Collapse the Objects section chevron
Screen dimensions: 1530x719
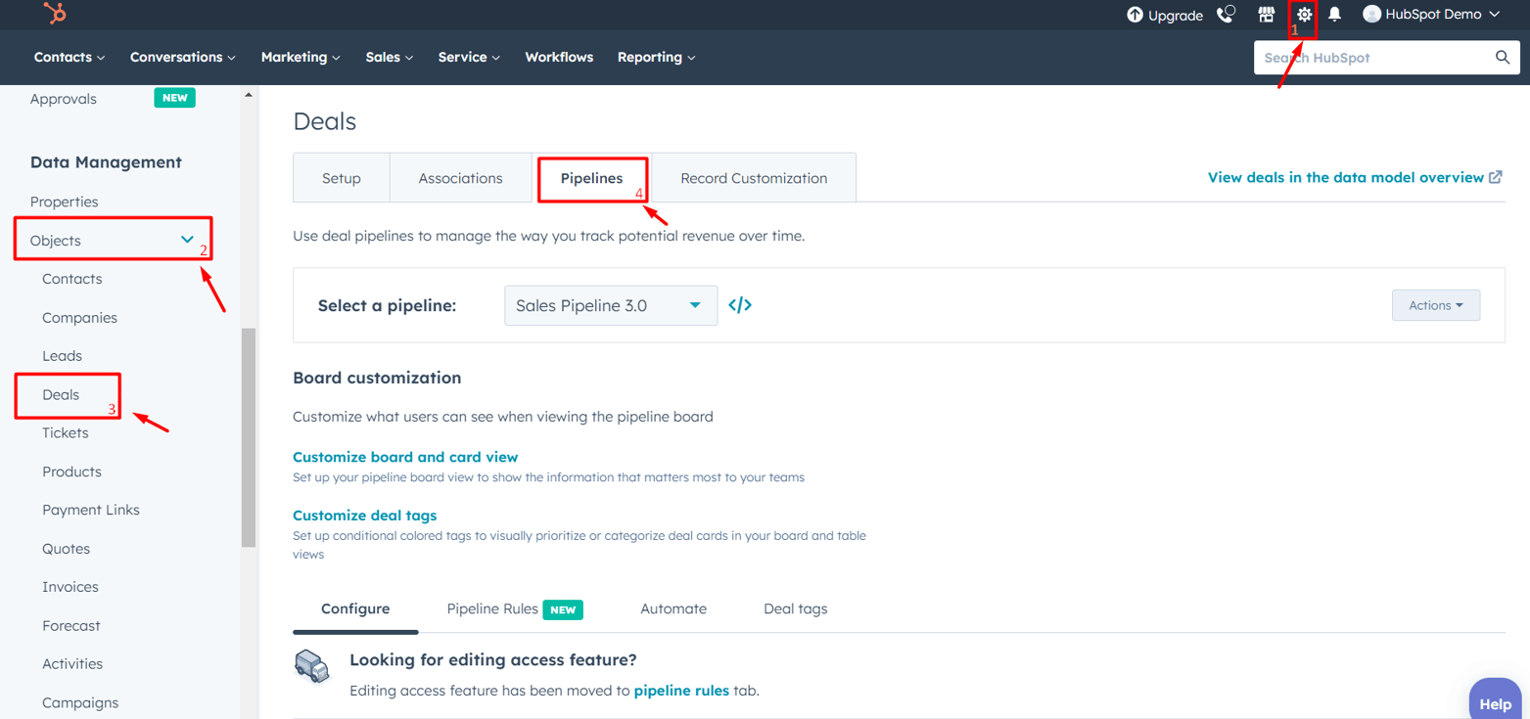186,239
